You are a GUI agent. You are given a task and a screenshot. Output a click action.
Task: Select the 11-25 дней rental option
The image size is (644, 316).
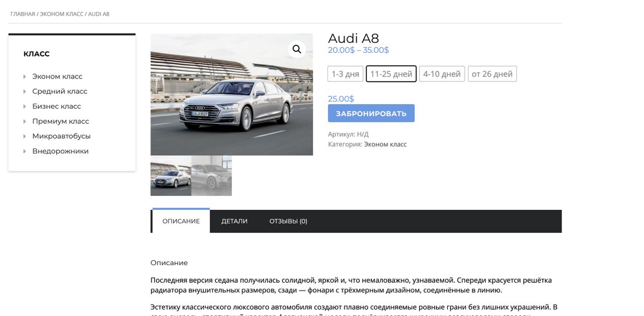391,74
